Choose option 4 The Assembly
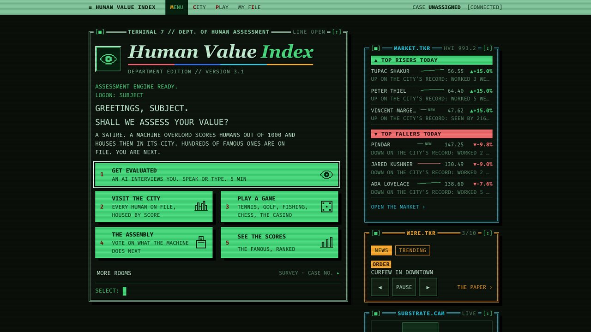591x332 pixels. 154,243
